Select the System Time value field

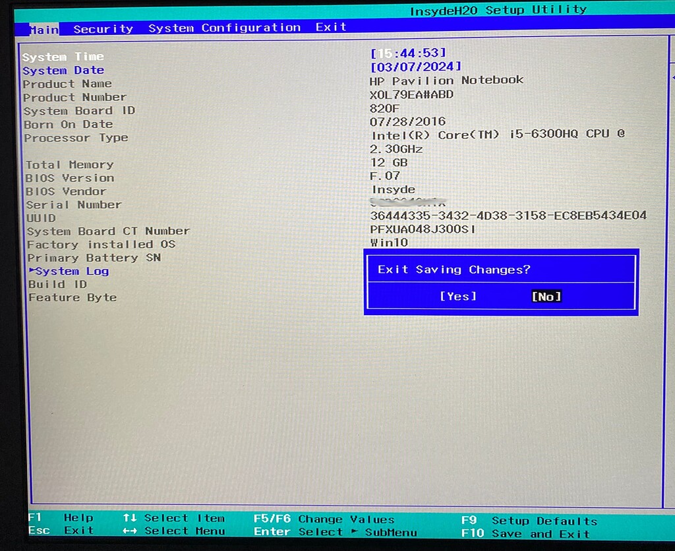coord(408,53)
